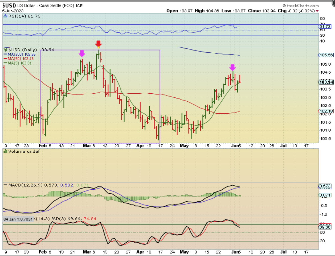Click the 61.73 RSI value tag
This screenshot has height=256, width=335.
[x=325, y=26]
